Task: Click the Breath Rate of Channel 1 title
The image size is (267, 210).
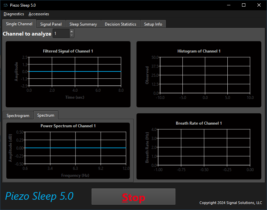Action: tap(199, 123)
